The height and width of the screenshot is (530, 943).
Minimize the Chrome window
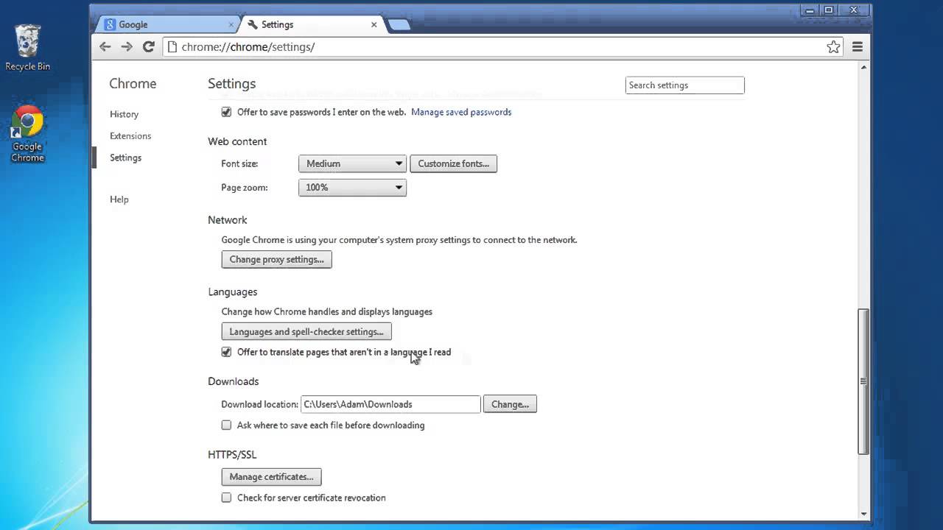click(x=809, y=10)
